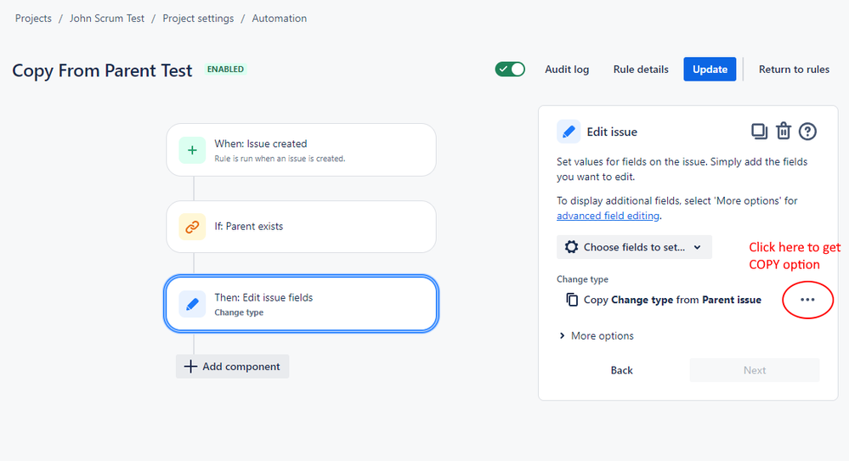
Task: Click the Change type field label
Action: [x=582, y=279]
